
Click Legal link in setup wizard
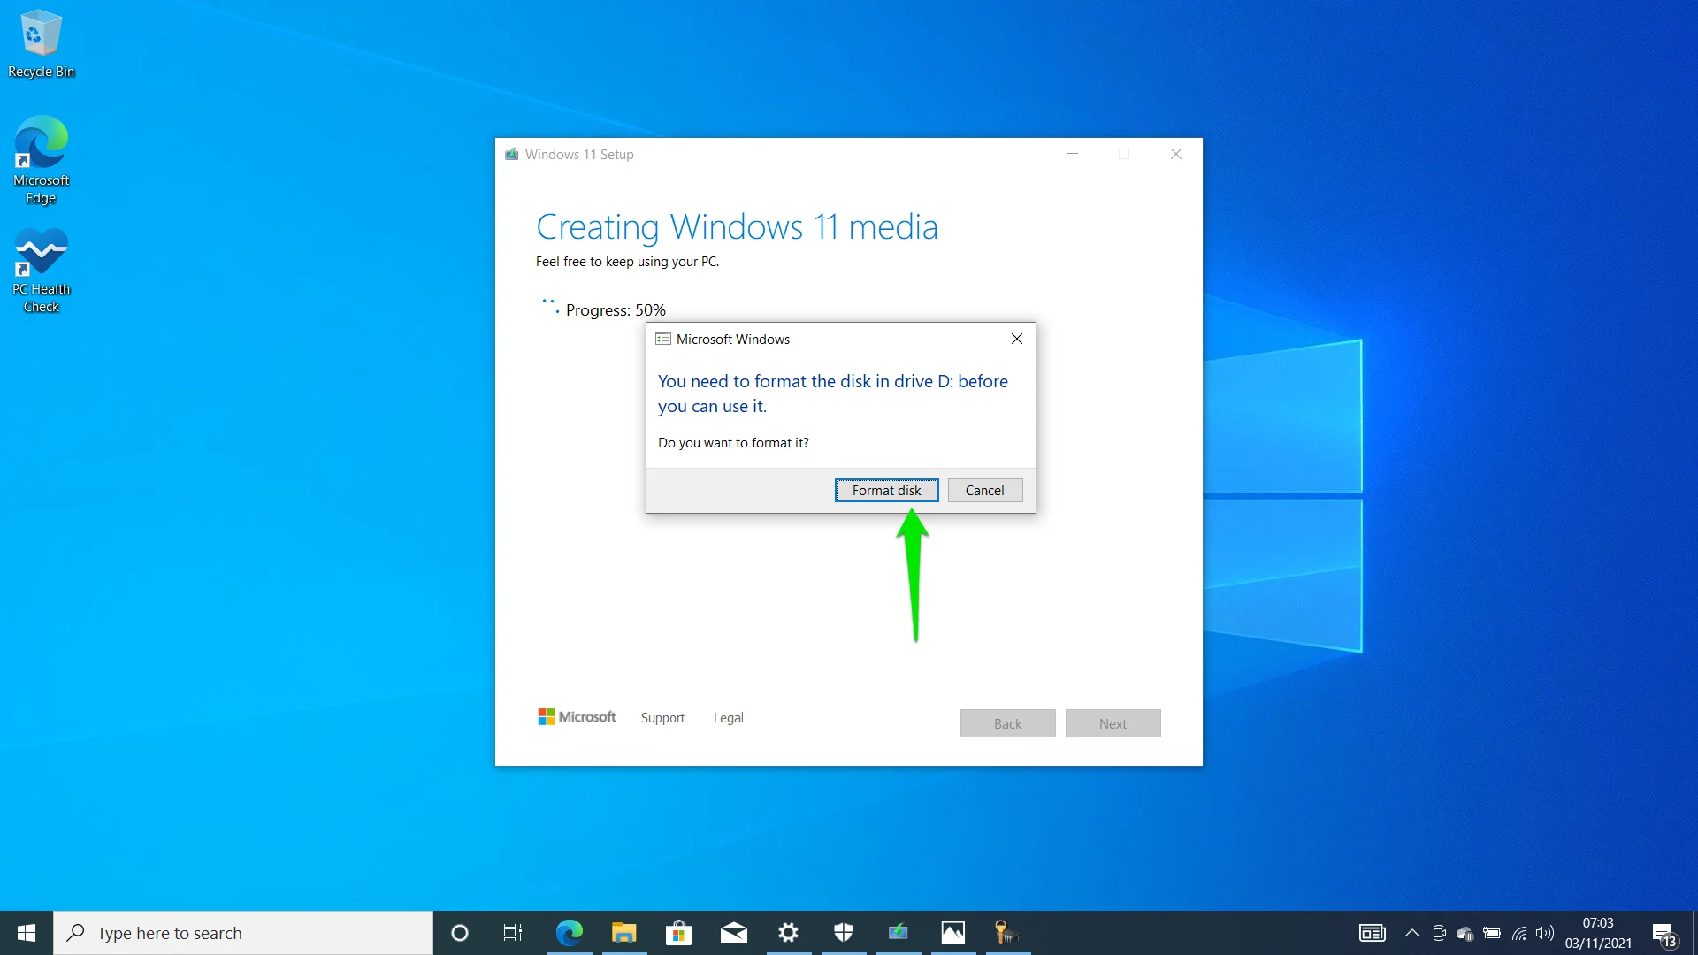pos(727,716)
